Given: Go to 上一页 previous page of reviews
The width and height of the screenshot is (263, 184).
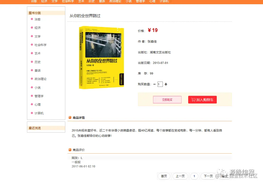Looking at the screenshot, I should click(180, 176).
